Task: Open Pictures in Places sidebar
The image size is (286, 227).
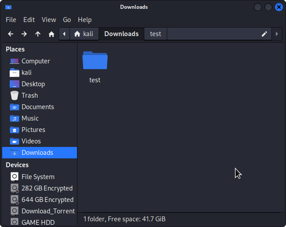Action: [x=40, y=130]
